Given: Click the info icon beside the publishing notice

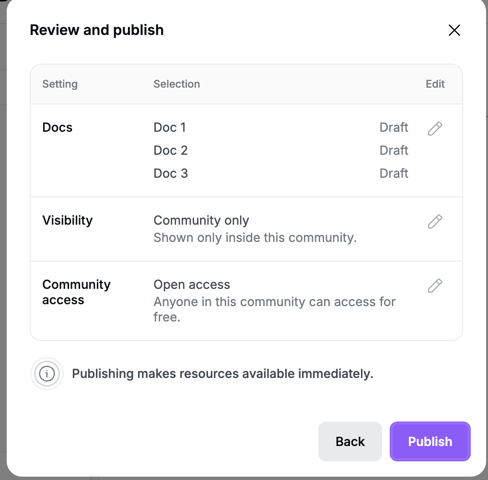Looking at the screenshot, I should click(46, 373).
